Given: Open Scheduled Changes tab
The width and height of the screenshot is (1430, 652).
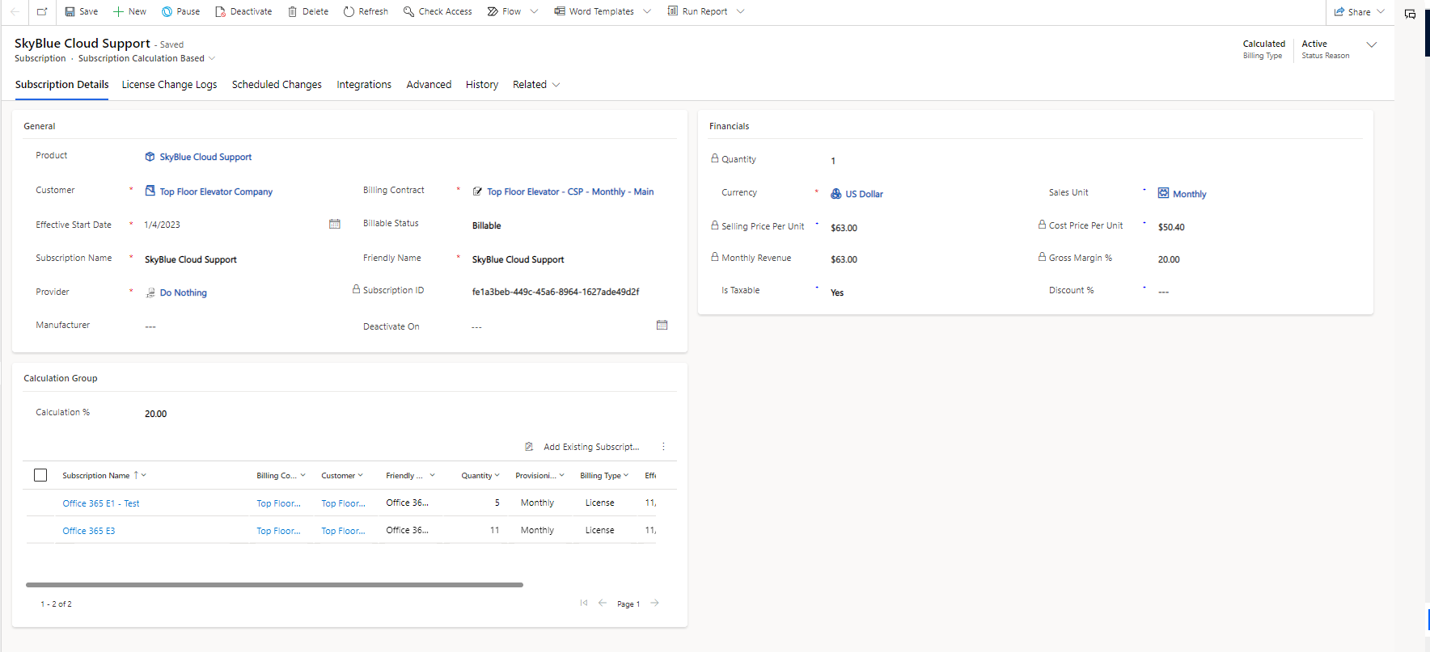Looking at the screenshot, I should [x=277, y=85].
